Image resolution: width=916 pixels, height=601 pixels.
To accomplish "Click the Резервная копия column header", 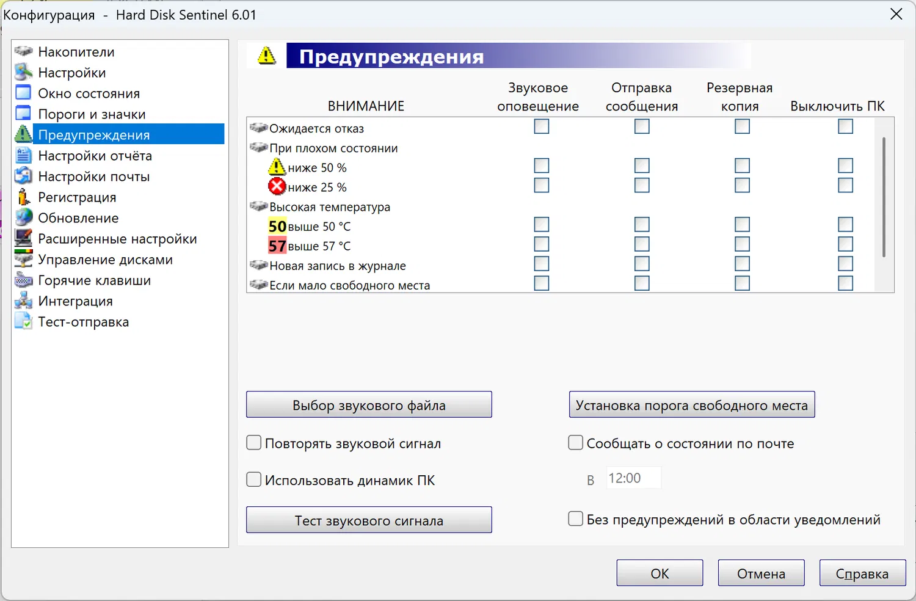I will tap(740, 97).
